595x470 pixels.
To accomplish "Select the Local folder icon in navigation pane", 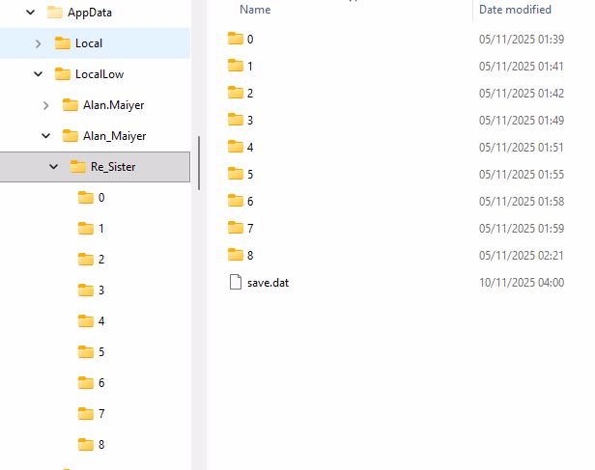I will pyautogui.click(x=63, y=43).
